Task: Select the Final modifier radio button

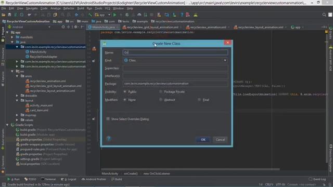Action: (x=199, y=99)
